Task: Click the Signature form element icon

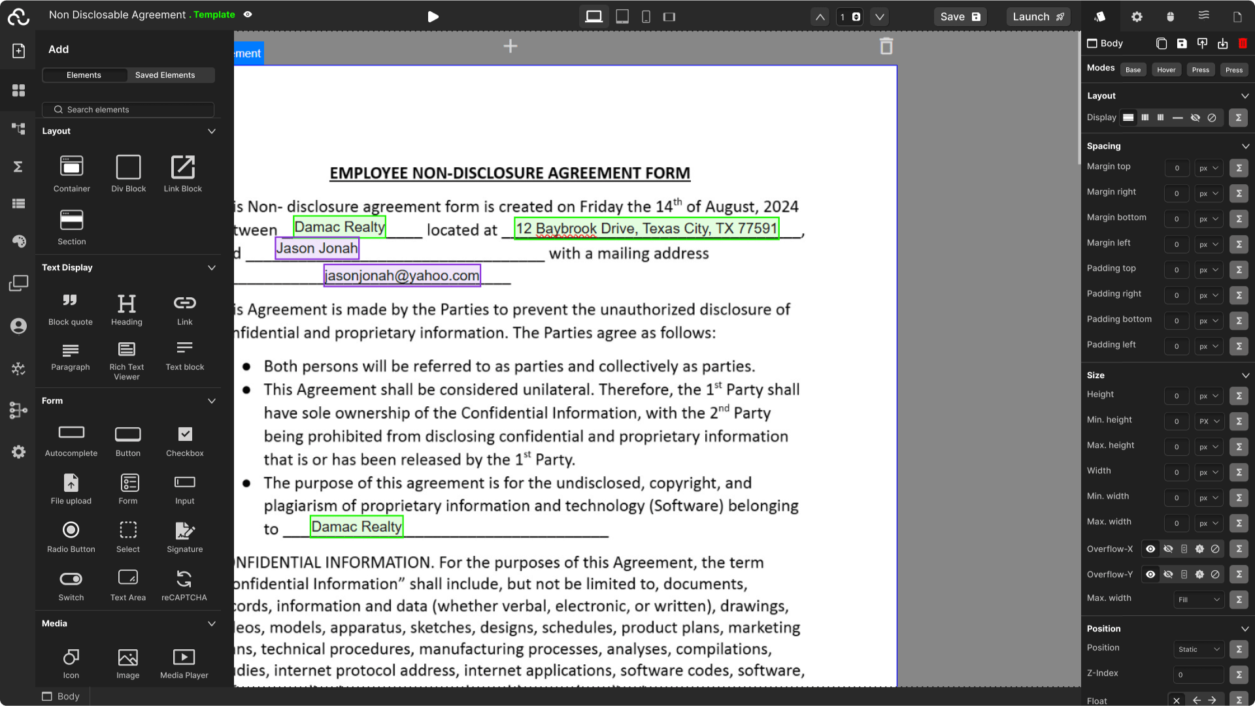Action: (184, 530)
